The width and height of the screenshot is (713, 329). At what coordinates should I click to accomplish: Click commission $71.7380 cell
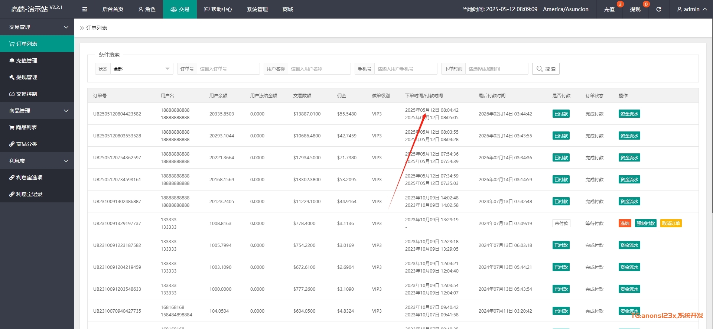tap(347, 158)
